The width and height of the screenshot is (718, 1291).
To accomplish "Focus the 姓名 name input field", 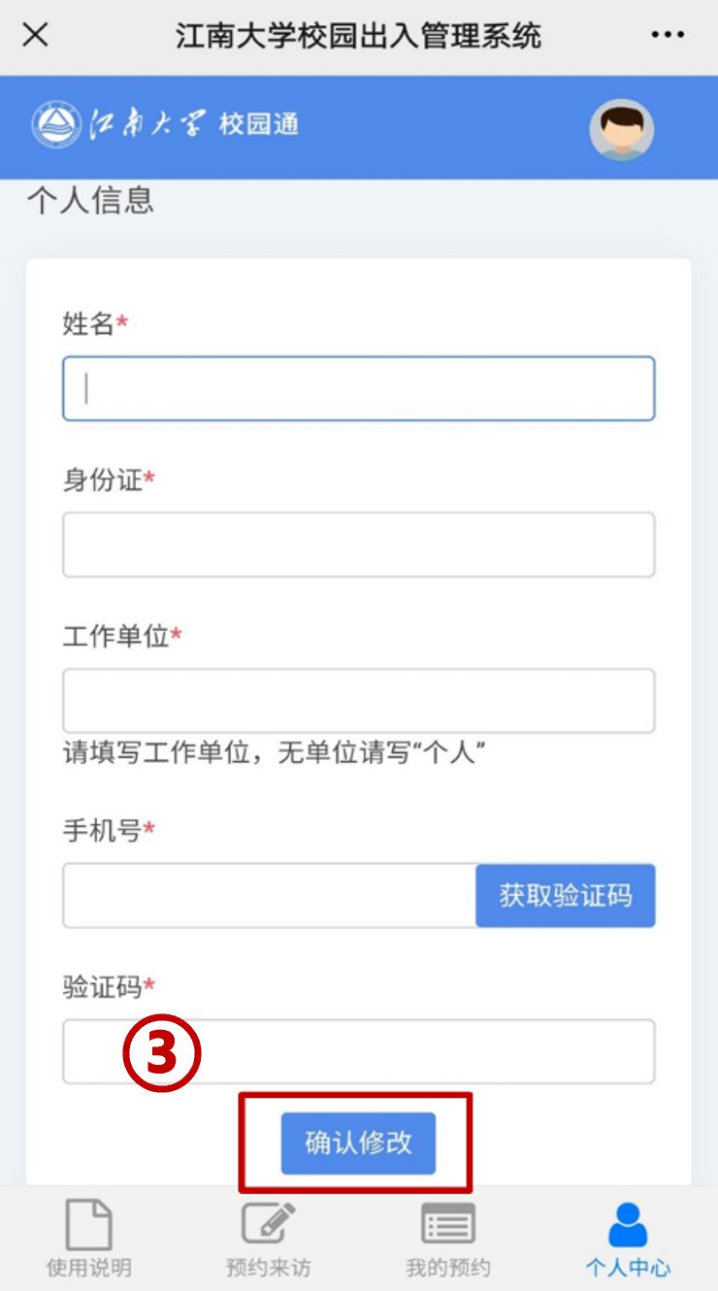I will point(359,388).
